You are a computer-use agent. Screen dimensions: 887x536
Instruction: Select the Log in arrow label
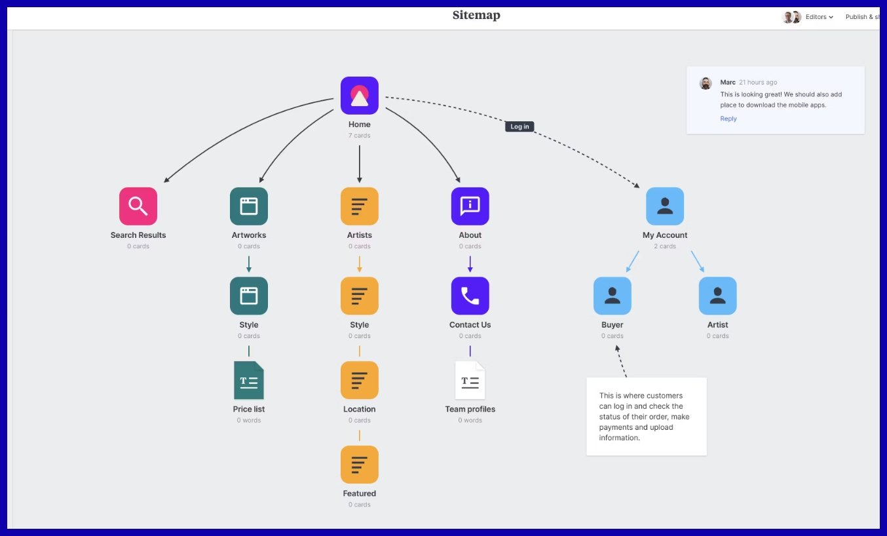pos(519,126)
